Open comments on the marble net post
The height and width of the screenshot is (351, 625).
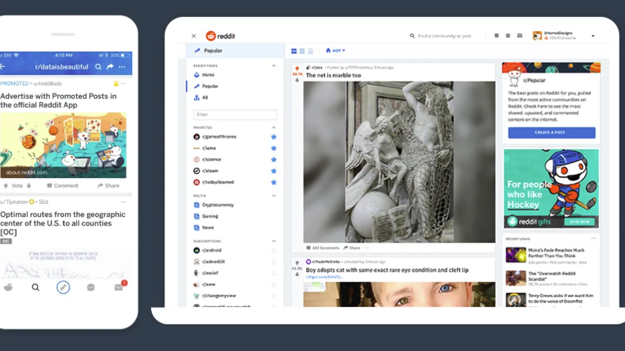(323, 248)
